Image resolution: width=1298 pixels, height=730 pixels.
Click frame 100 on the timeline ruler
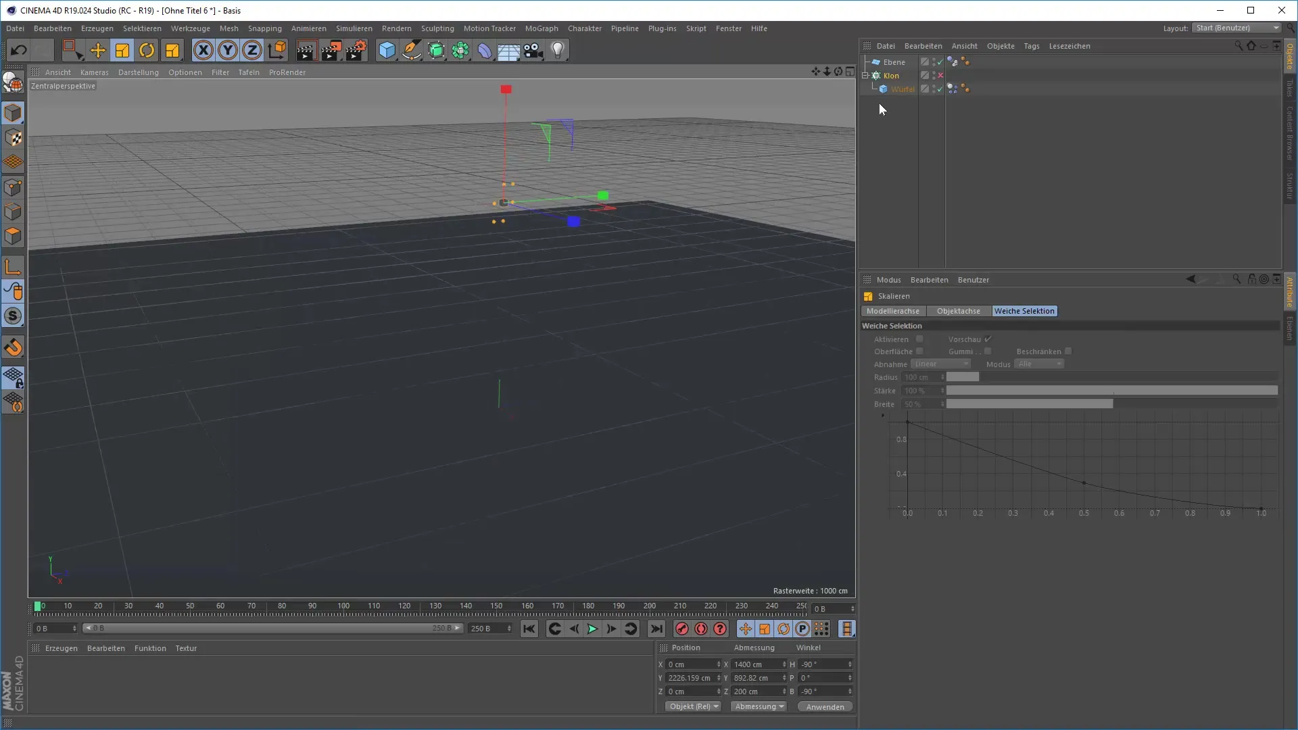tap(343, 606)
